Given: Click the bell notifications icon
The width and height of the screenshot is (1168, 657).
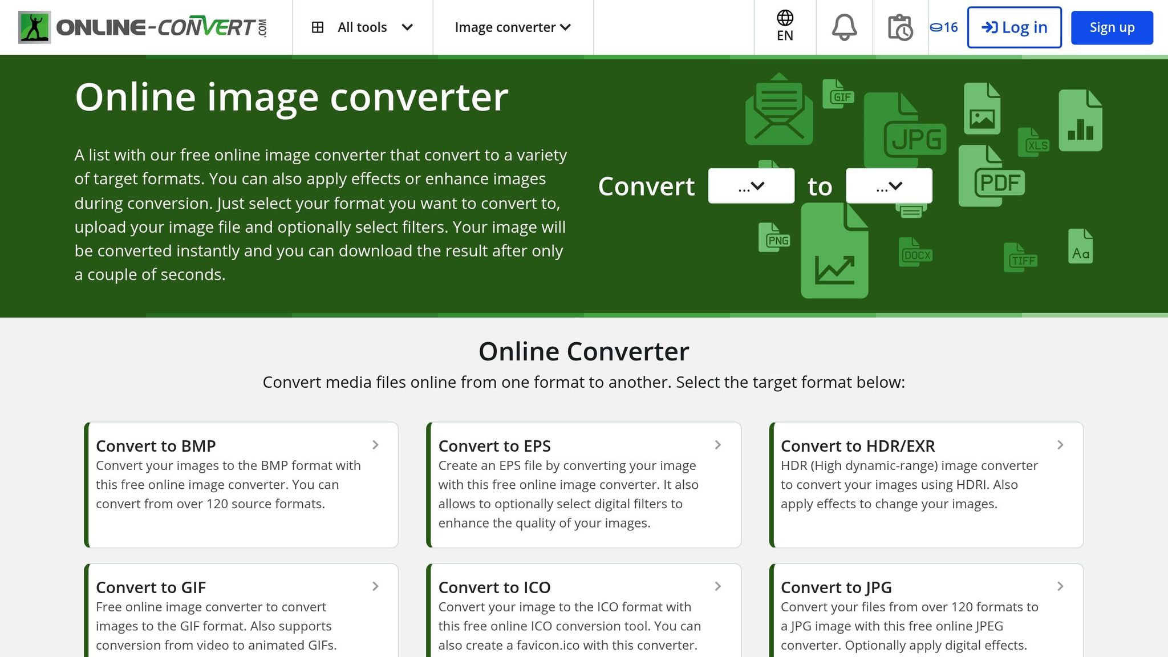Looking at the screenshot, I should point(845,27).
